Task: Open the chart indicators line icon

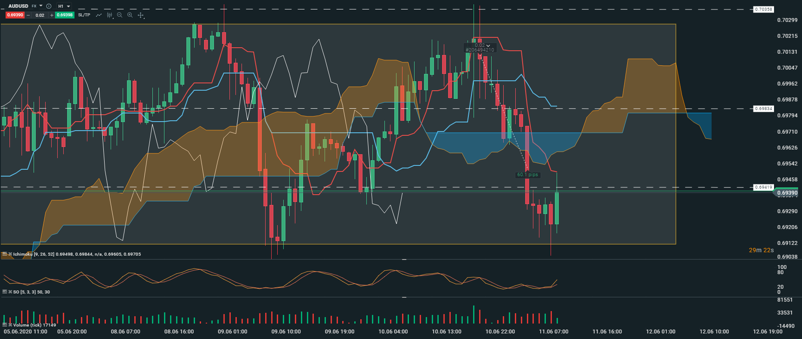Action: tap(99, 15)
